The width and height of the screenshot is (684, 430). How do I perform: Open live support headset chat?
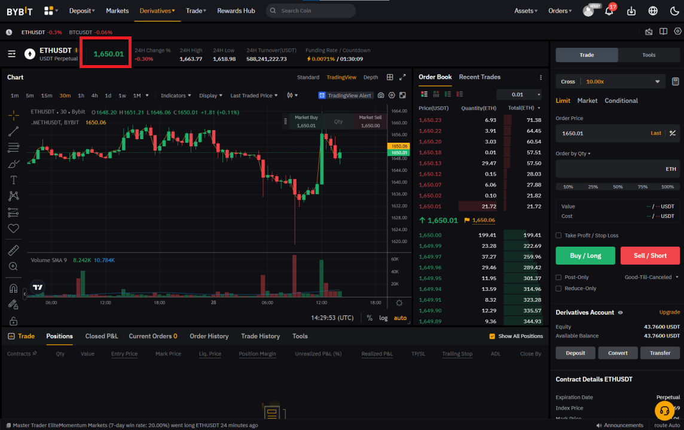664,410
